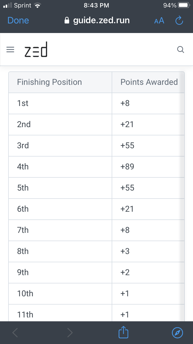Open the hamburger menu icon
The image size is (193, 344).
pyautogui.click(x=10, y=50)
